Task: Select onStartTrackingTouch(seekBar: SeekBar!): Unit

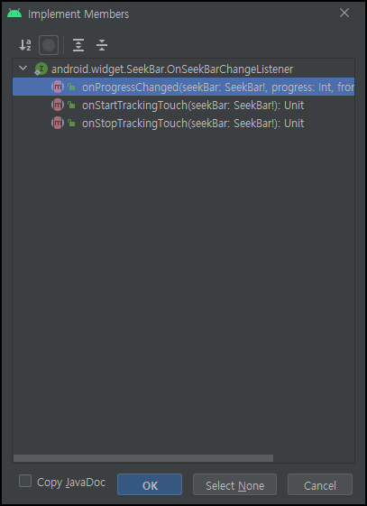Action: coord(193,106)
